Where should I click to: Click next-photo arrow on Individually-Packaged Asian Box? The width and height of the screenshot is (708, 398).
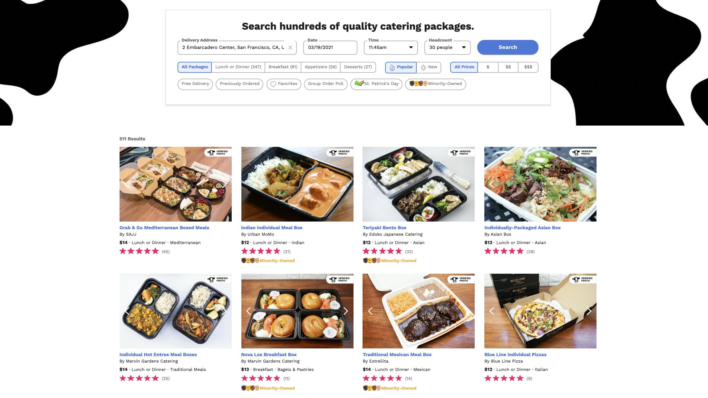(589, 184)
